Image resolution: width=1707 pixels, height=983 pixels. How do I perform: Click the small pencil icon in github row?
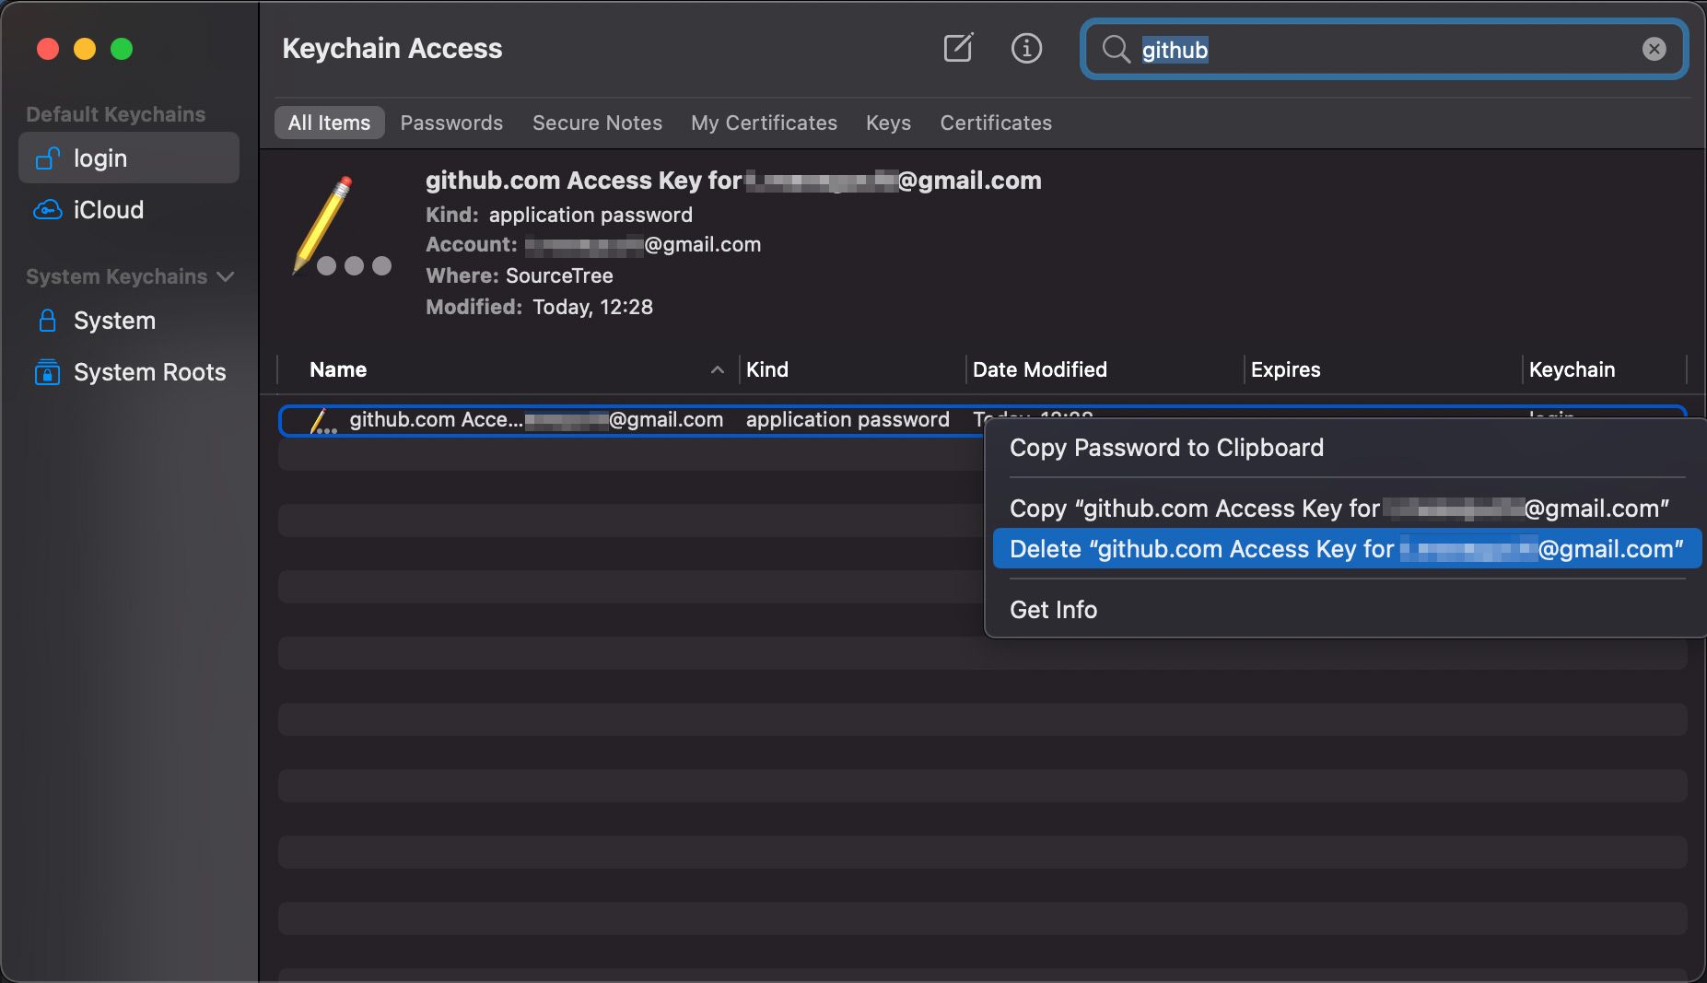tap(322, 421)
